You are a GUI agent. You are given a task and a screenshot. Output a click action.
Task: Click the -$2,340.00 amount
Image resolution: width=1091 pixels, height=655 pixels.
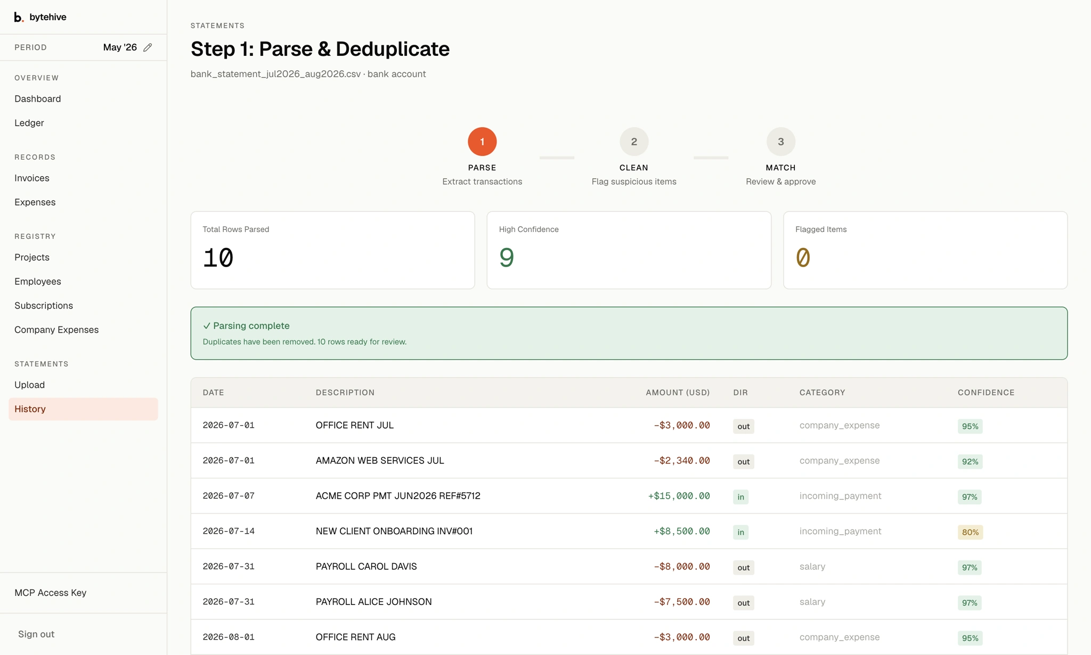point(682,461)
